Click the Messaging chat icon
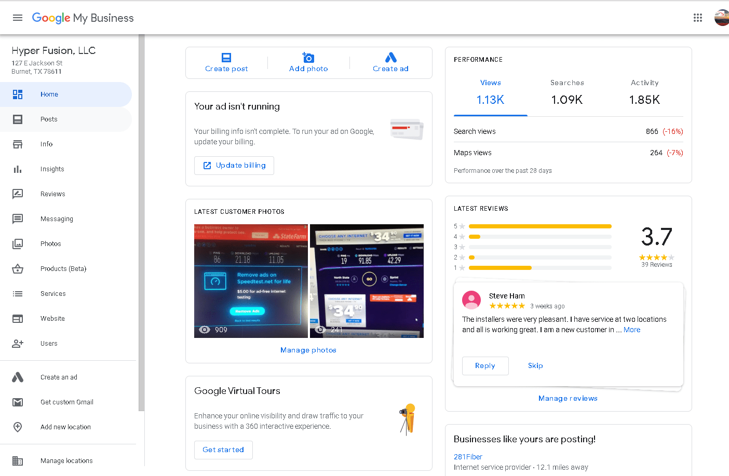729x476 pixels. pyautogui.click(x=18, y=219)
